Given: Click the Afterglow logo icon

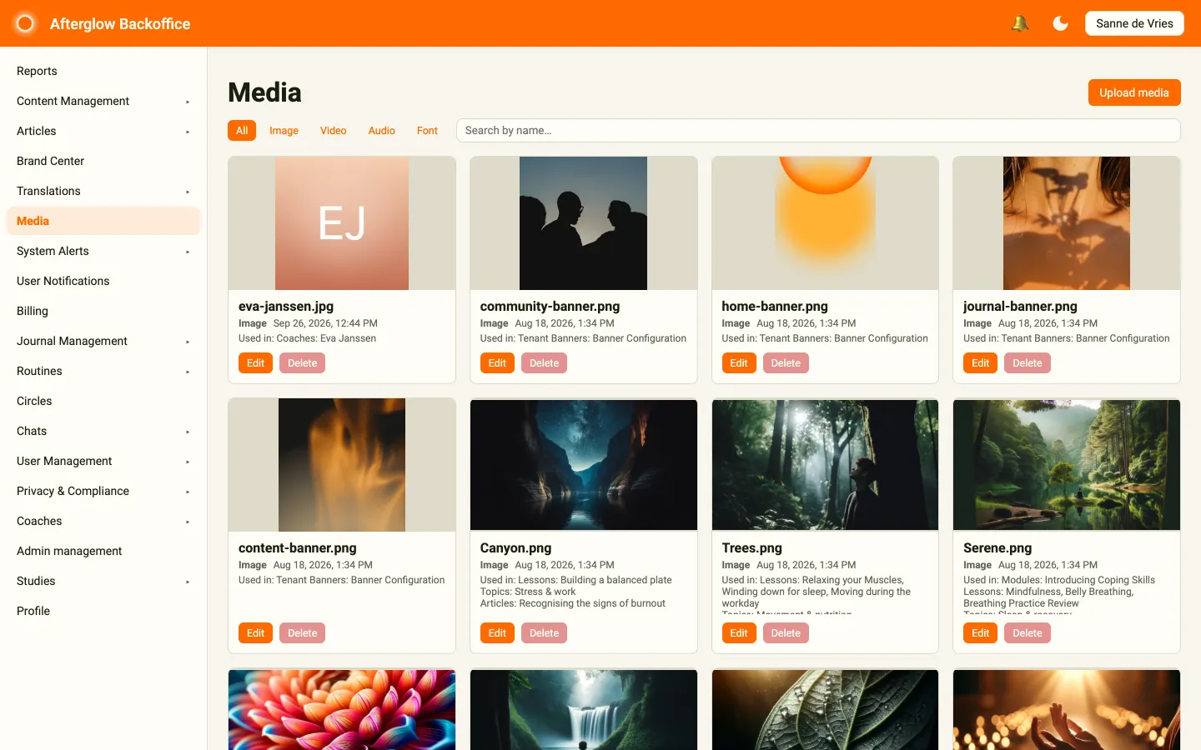Looking at the screenshot, I should tap(25, 23).
